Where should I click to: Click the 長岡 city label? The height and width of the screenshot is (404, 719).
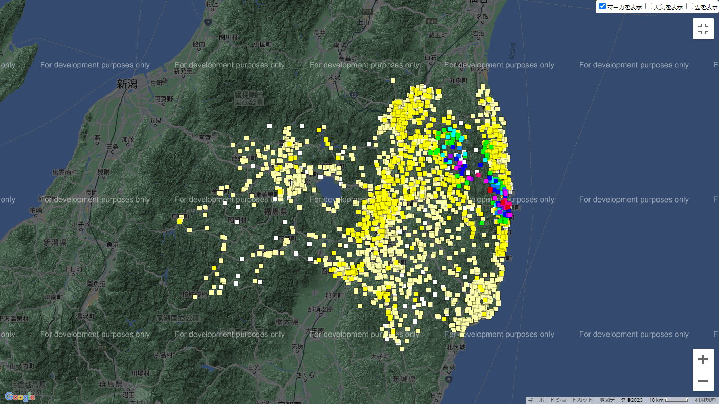(92, 192)
